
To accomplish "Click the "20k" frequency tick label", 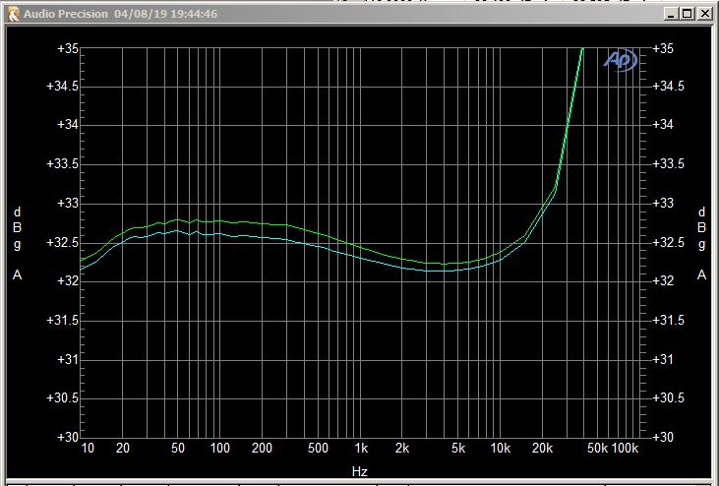I will (542, 448).
